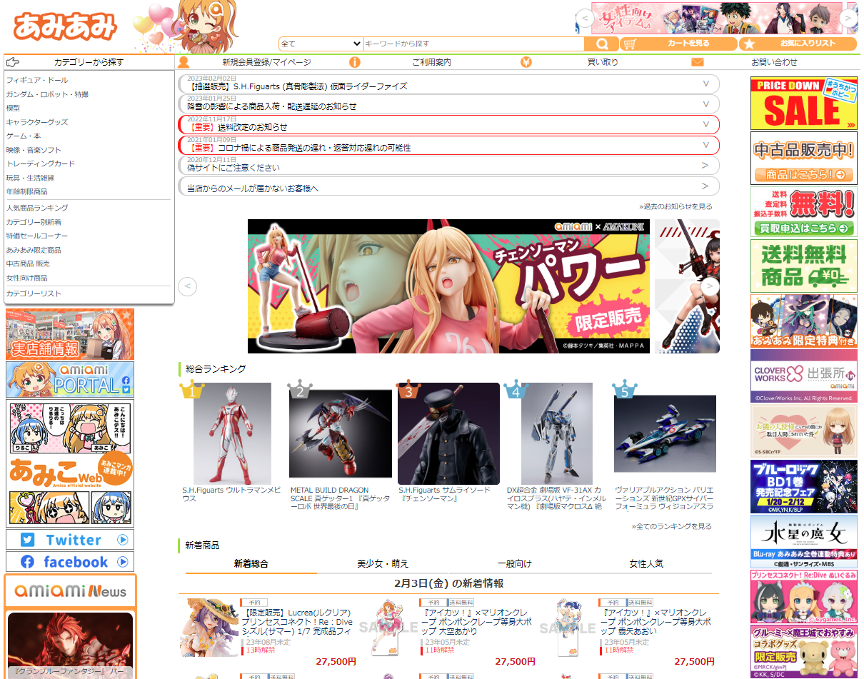Click the next arrow on main banner carousel
The image size is (864, 679).
click(710, 286)
